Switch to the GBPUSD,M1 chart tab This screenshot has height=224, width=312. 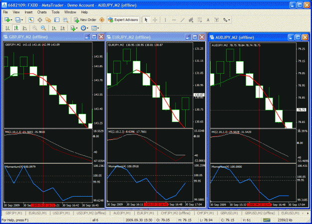pyautogui.click(x=229, y=213)
